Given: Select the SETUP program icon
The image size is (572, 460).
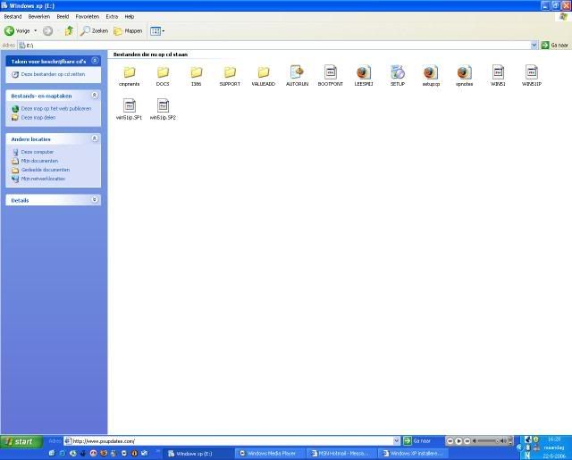Looking at the screenshot, I should pos(398,72).
